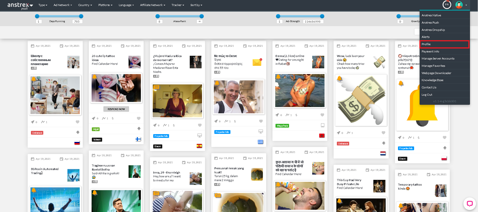Favorite the Emma online dating ad
The image size is (478, 212).
pyautogui.click(x=322, y=115)
